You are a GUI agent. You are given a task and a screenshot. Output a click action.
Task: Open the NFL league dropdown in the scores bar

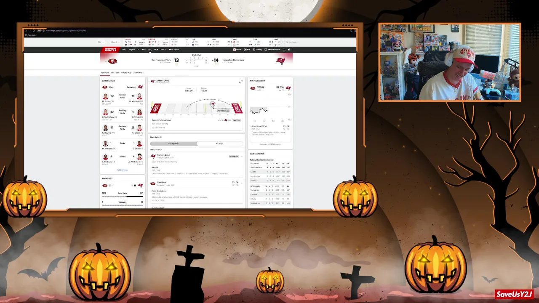point(101,42)
